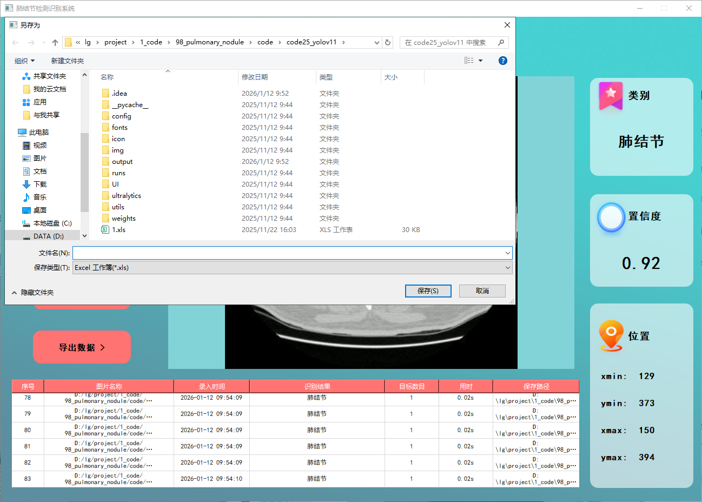Click the project breadcrumb segment
This screenshot has height=502, width=702.
pos(115,42)
